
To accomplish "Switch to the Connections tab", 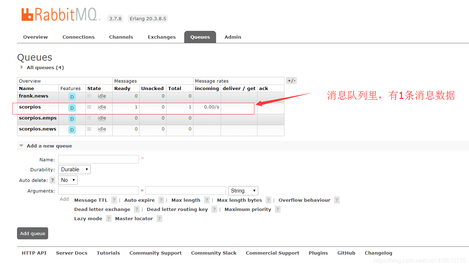I will 79,37.
